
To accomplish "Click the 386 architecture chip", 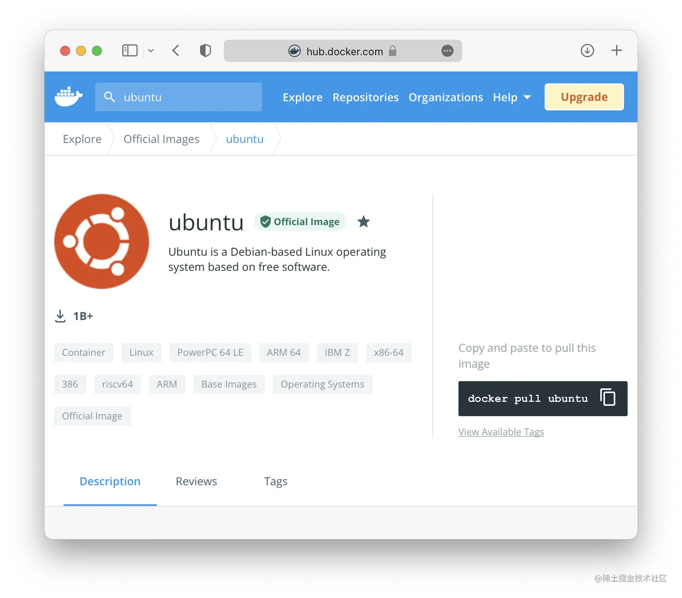I will click(70, 384).
